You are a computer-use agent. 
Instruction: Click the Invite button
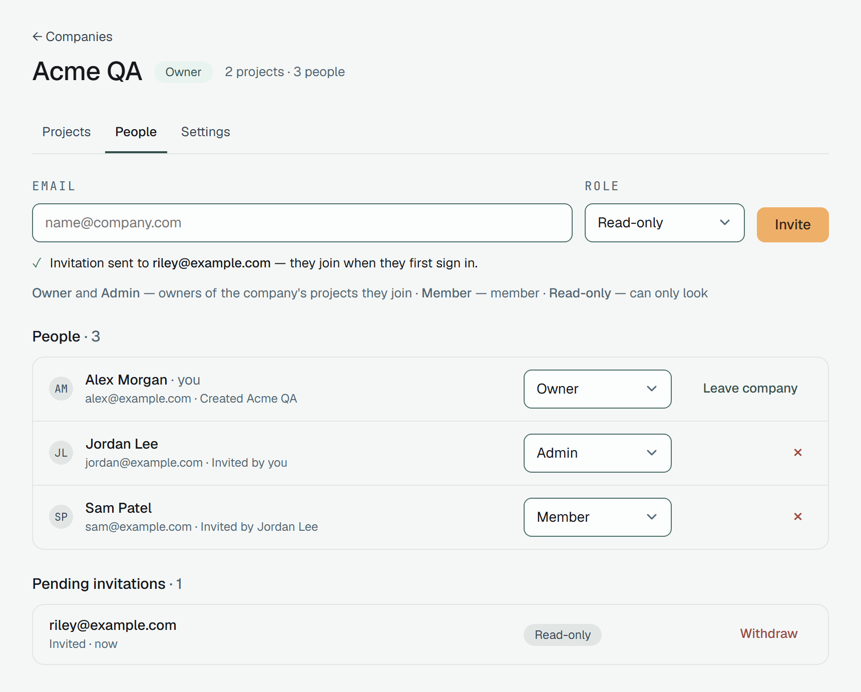pos(793,225)
